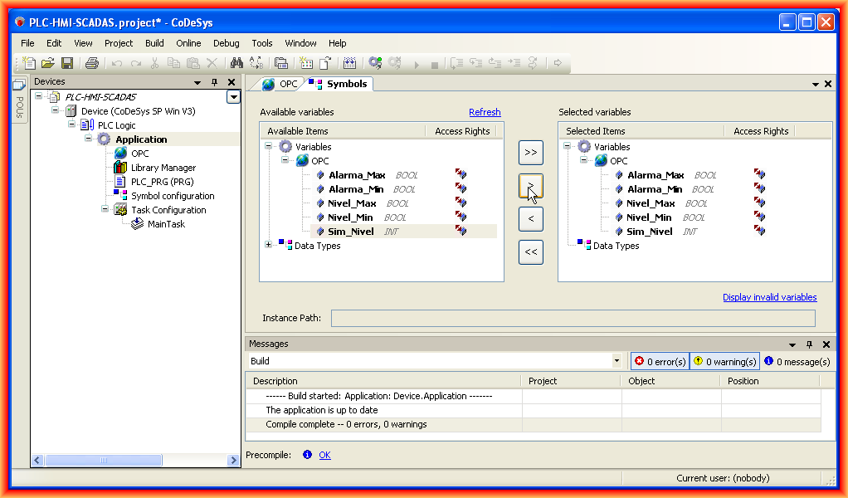Open the Build message category dropdown

tap(617, 361)
